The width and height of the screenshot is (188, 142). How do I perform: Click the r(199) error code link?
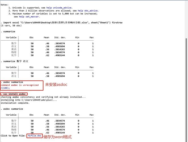point(5,88)
